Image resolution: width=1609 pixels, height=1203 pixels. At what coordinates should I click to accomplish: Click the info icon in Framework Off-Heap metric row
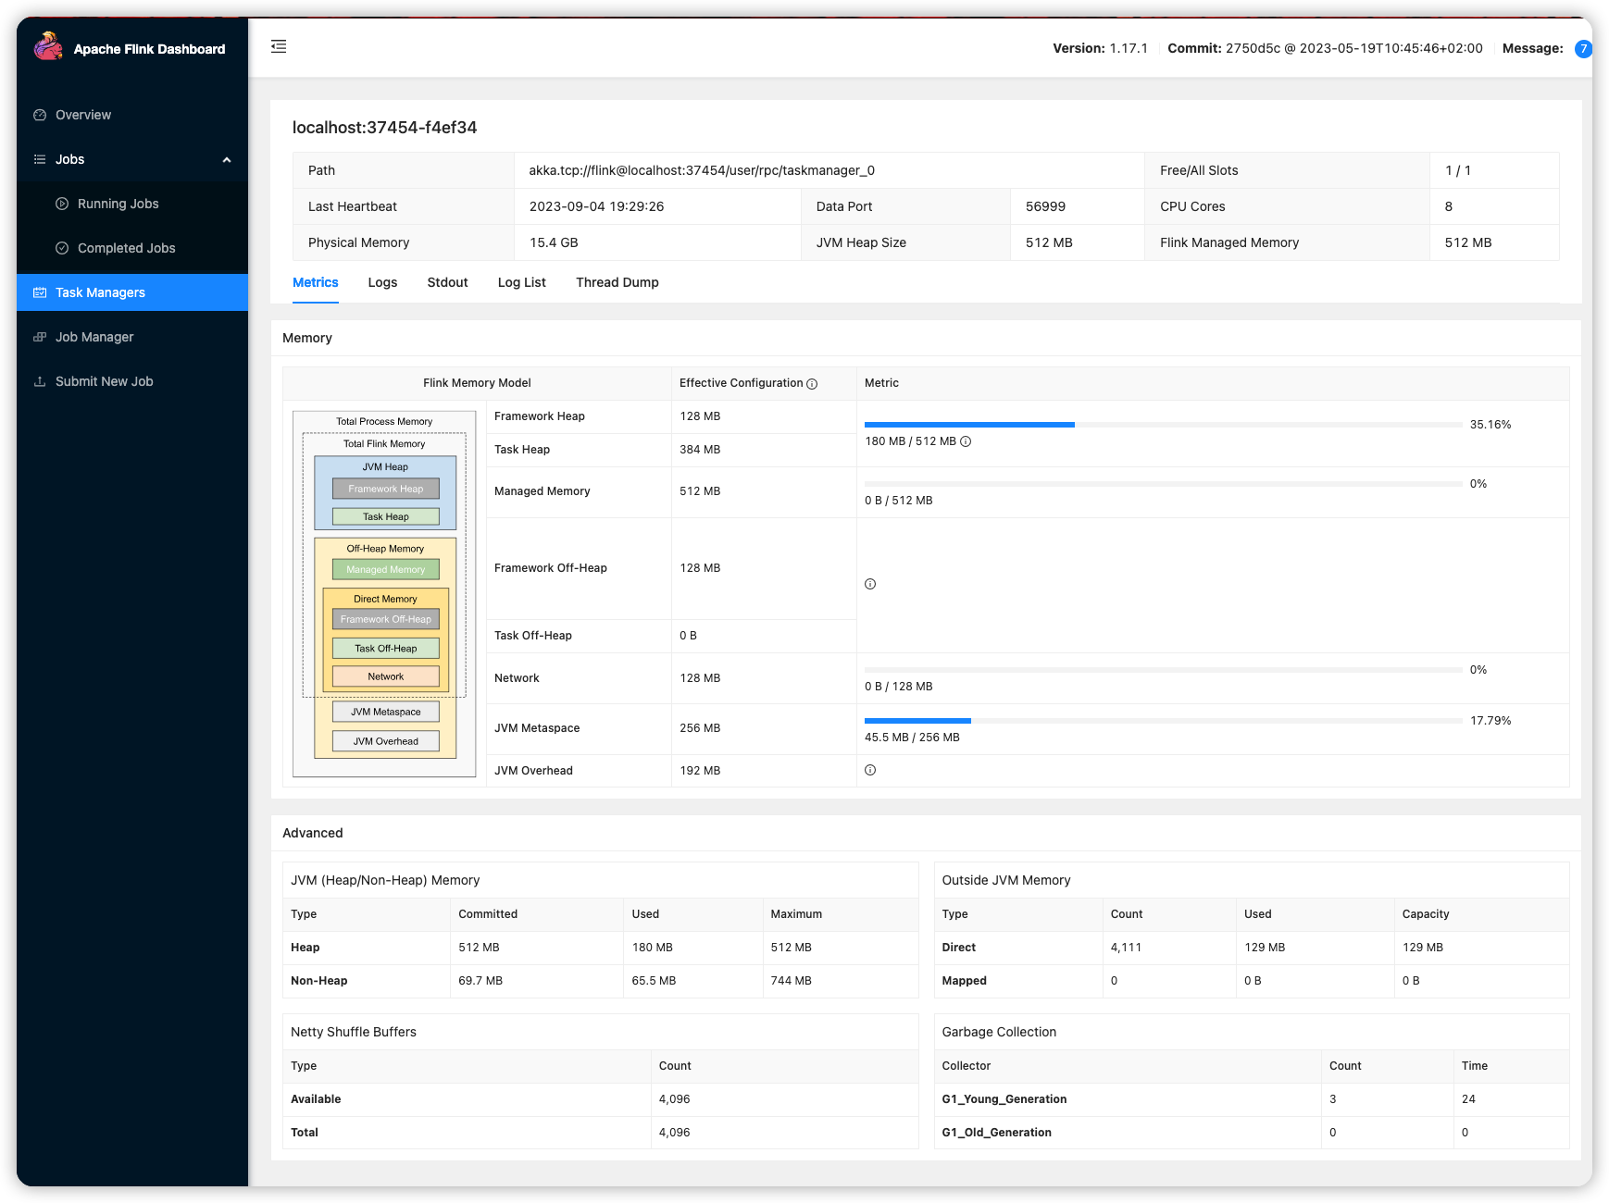point(870,584)
